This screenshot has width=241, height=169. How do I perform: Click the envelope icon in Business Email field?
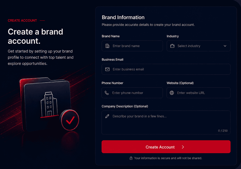pyautogui.click(x=107, y=69)
